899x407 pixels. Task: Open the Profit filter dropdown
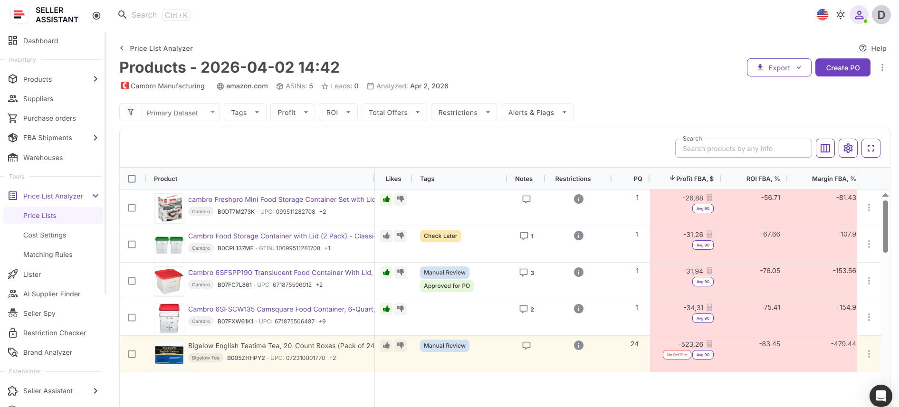(x=293, y=112)
